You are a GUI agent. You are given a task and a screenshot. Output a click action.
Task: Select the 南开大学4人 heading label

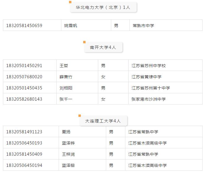point(103,47)
